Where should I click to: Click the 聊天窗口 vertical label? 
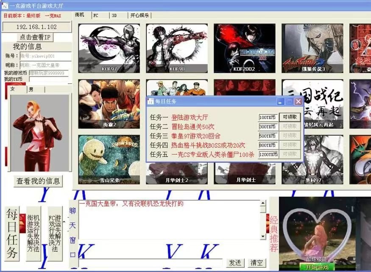73,233
